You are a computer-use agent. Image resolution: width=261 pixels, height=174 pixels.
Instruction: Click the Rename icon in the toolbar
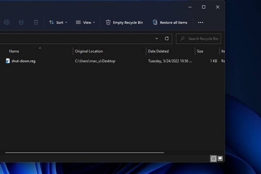[x=7, y=23]
